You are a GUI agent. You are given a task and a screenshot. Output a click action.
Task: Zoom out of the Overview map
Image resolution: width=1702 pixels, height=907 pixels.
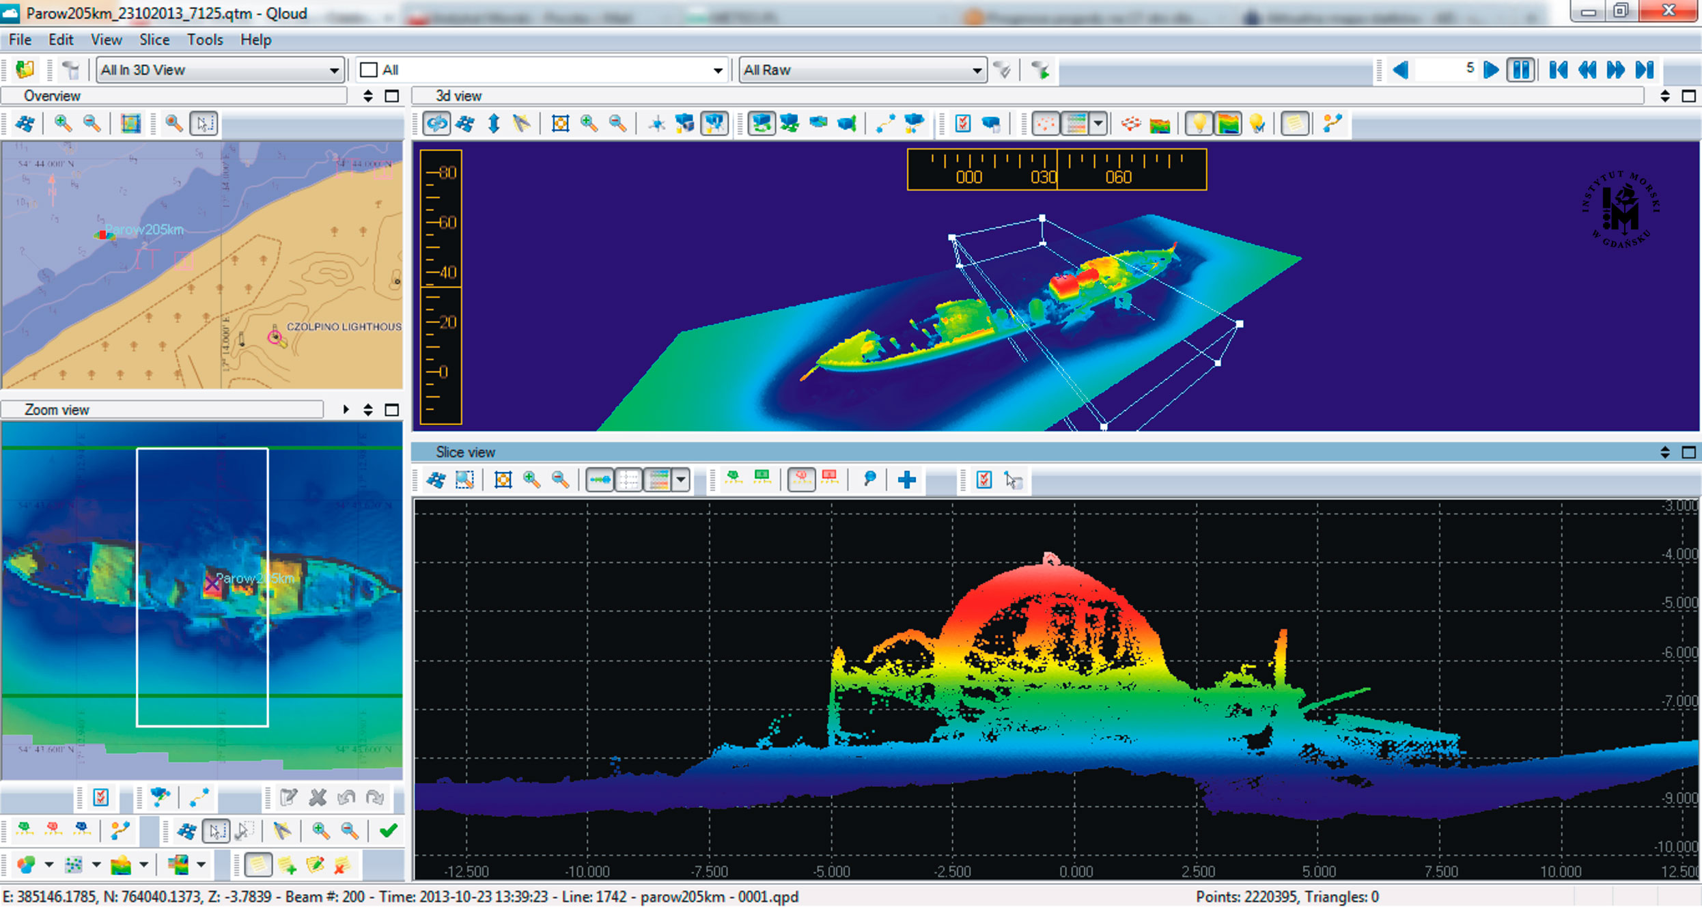point(92,124)
